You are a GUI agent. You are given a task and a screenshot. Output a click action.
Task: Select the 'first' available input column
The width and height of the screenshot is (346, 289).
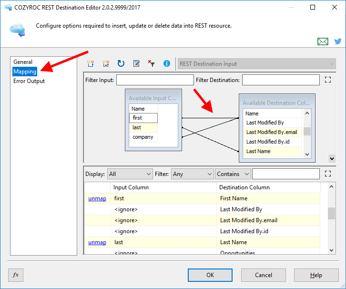pos(143,118)
